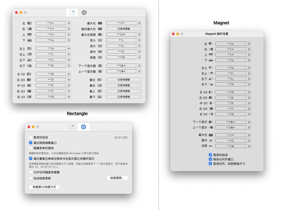282x210 pixels.
Task: Click 恢复默认快捷方式 button
Action: click(44, 187)
